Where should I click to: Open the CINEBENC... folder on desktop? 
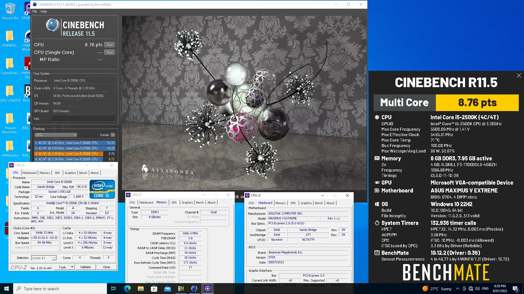pos(10,38)
